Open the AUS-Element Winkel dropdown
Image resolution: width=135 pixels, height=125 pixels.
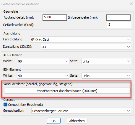43,61
